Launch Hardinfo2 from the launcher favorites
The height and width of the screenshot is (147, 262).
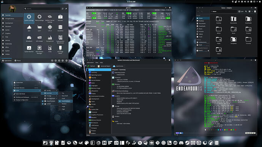pyautogui.click(x=60, y=28)
